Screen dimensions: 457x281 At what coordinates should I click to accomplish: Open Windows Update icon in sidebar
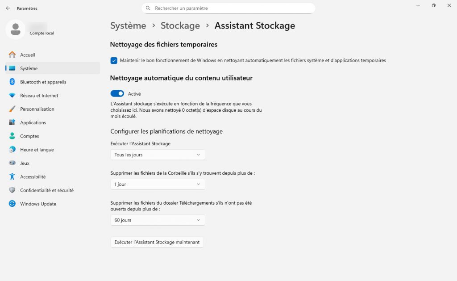click(12, 204)
